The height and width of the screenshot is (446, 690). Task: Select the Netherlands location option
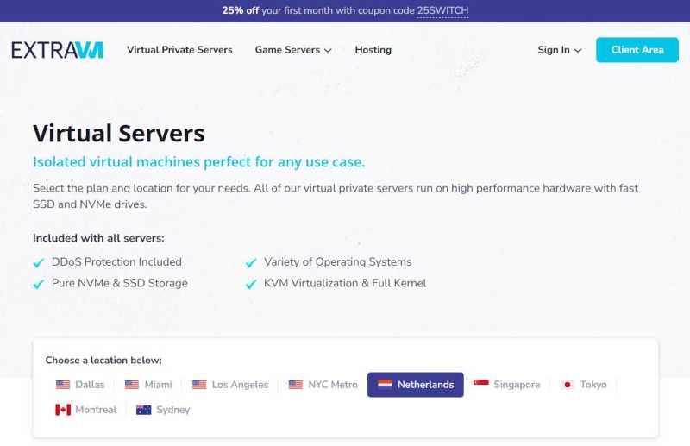(416, 385)
